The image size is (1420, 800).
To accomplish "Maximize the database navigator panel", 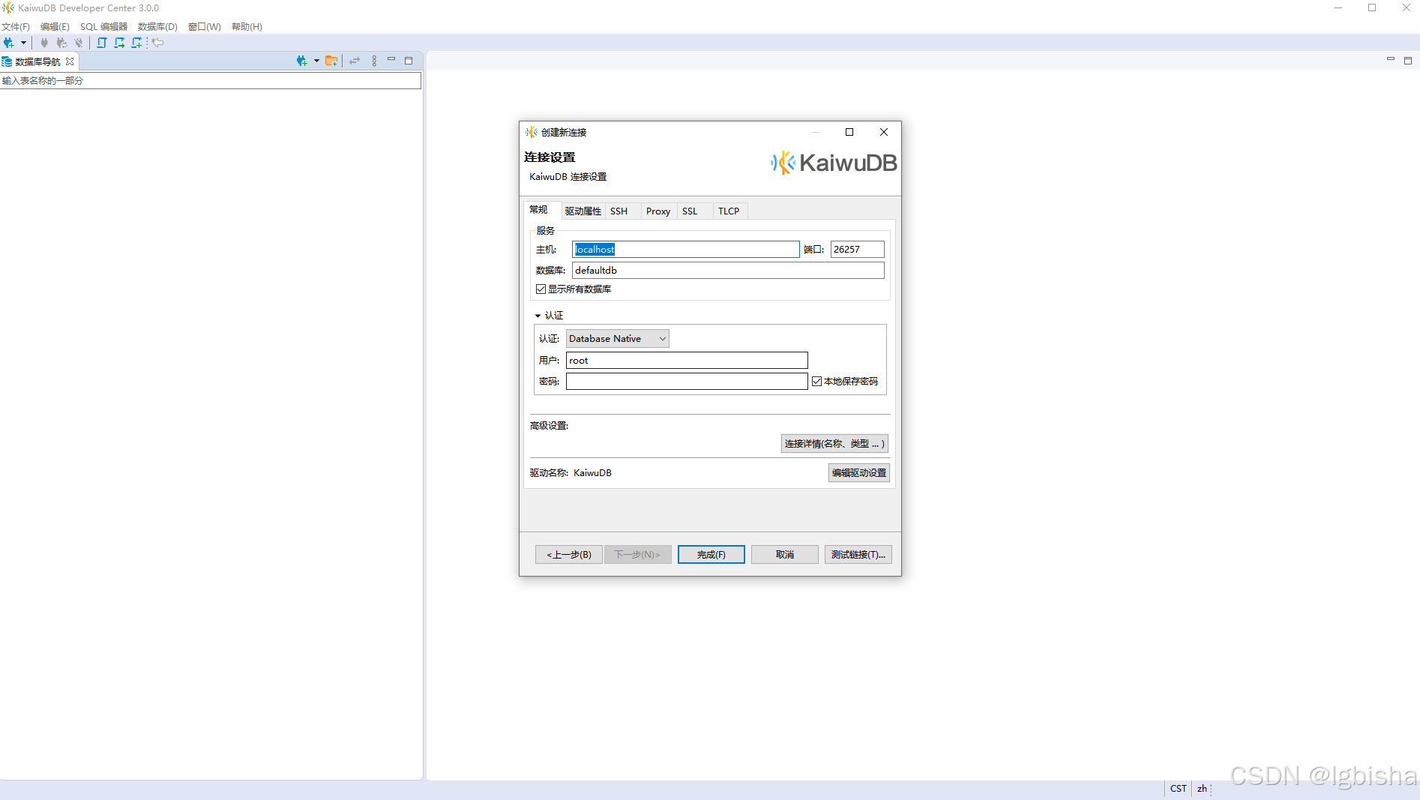I will (x=409, y=61).
